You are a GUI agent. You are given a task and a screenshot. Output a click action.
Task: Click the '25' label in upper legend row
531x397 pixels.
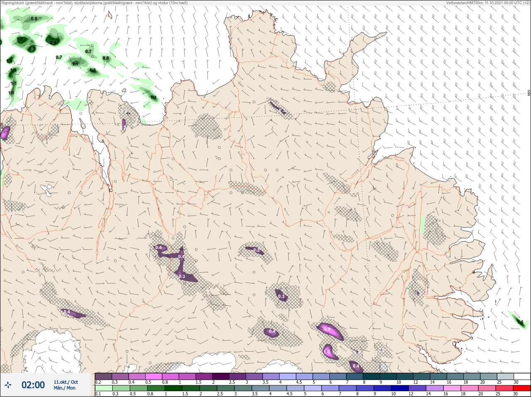click(499, 382)
